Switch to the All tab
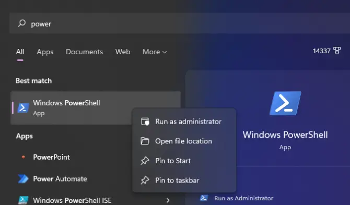 coord(20,52)
